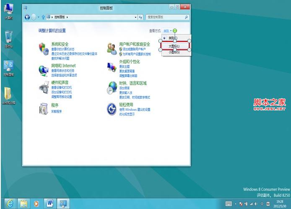Click the volume speaker tray icon

pos(256,204)
